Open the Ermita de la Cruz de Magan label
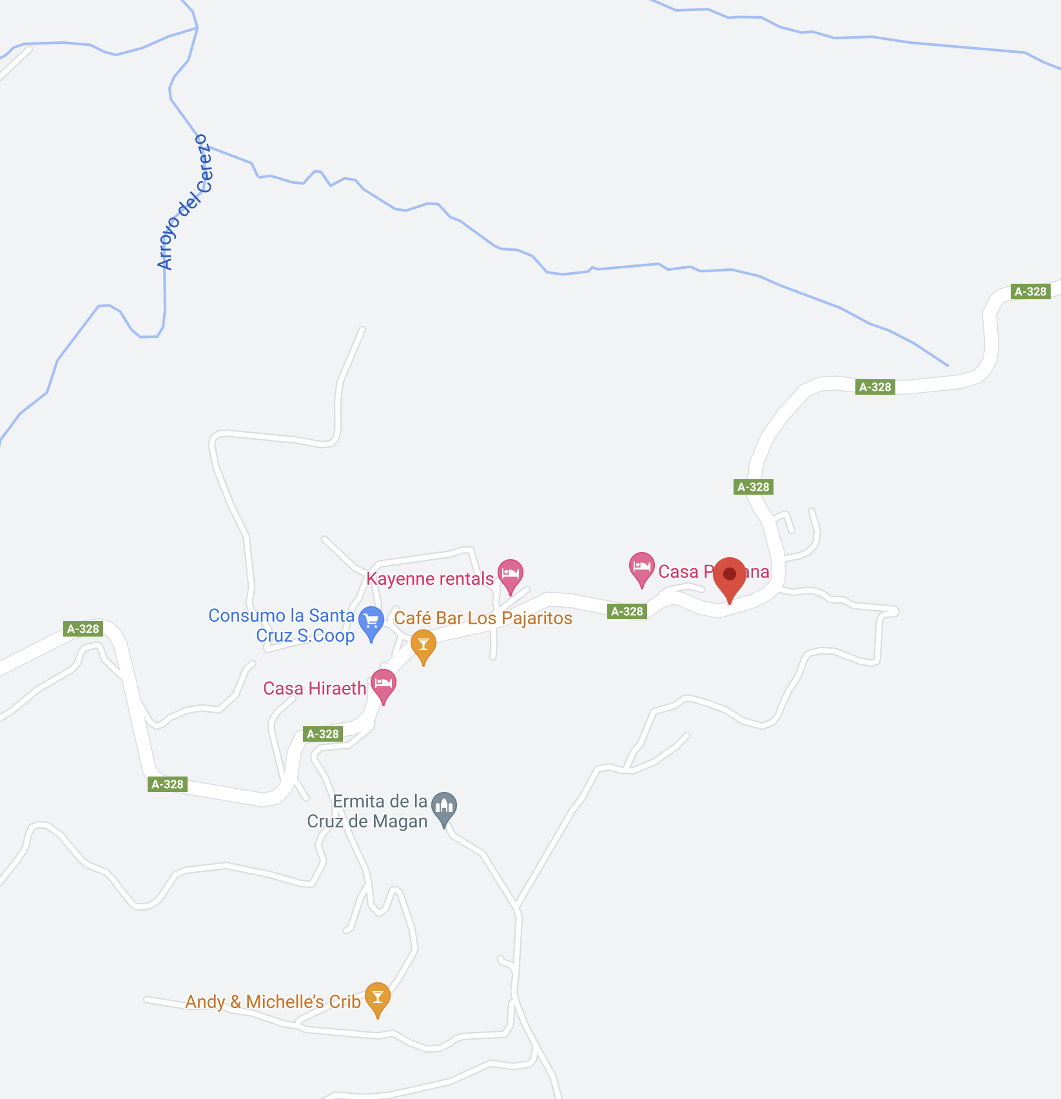 tap(367, 811)
